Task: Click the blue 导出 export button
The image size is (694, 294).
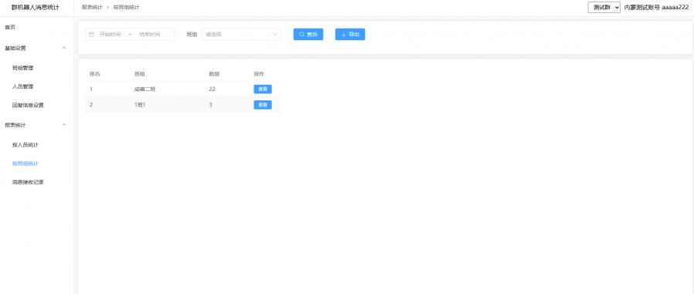Action: pos(350,35)
